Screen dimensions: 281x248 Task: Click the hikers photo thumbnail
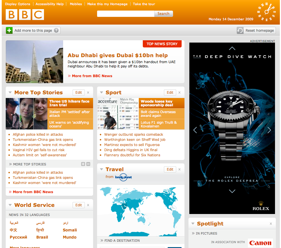27,114
